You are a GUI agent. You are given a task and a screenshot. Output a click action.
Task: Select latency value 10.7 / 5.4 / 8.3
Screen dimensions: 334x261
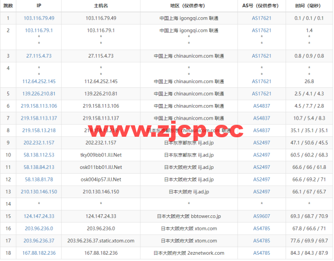(x=309, y=118)
